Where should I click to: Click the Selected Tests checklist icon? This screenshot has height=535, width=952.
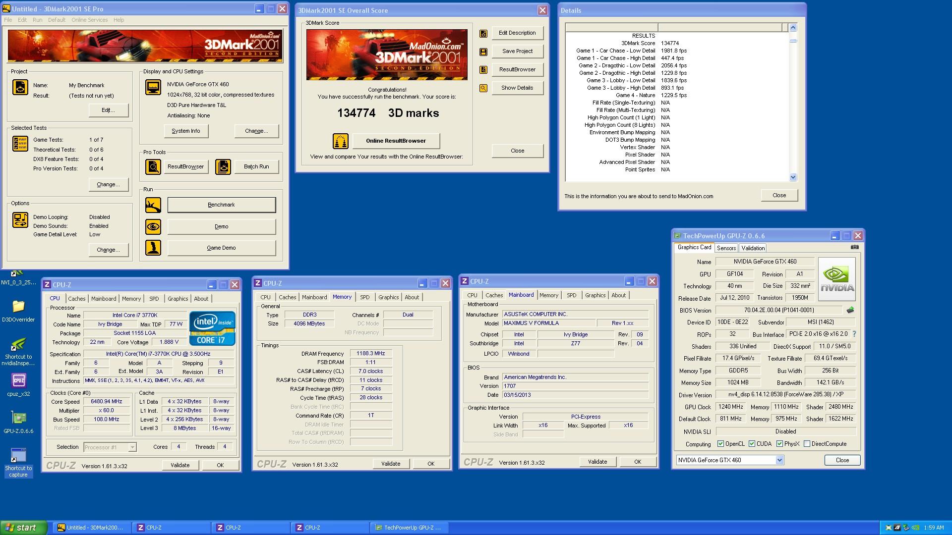pos(20,144)
